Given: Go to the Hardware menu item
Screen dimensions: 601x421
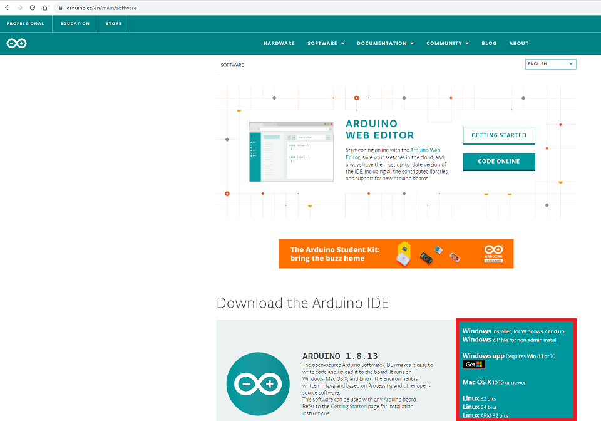Looking at the screenshot, I should tap(279, 43).
